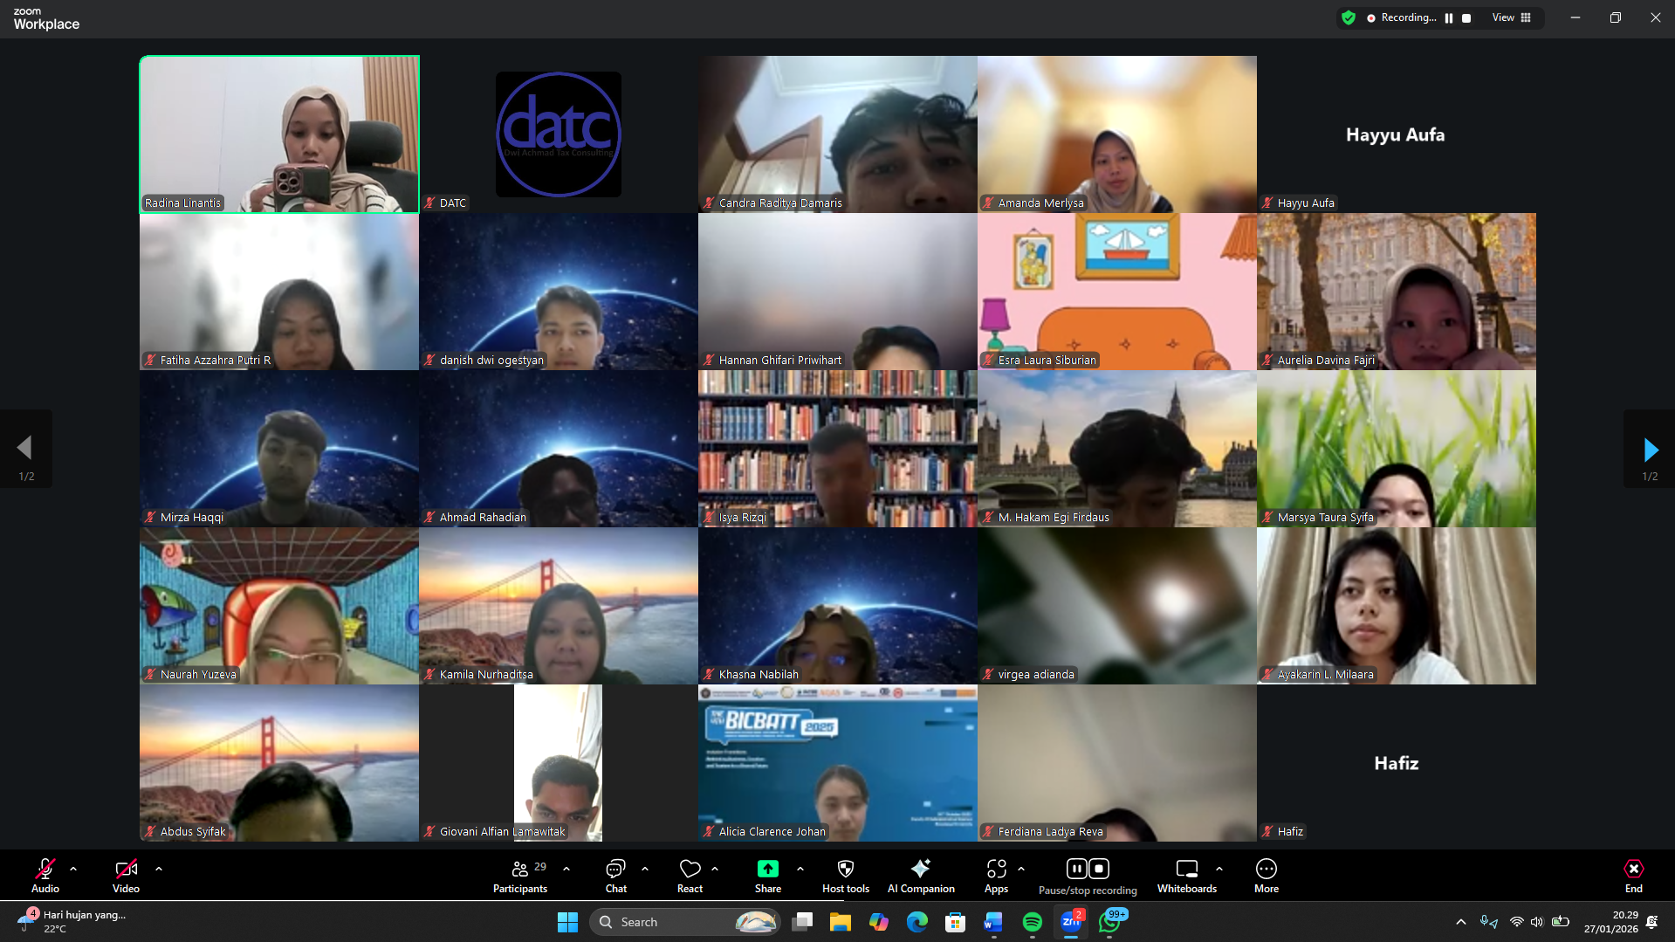Screen dimensions: 1675x942
Task: Click the green Share screen icon
Action: coord(767,869)
